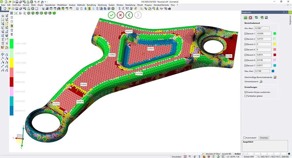The width and height of the screenshot is (292, 158).
Task: Cancel using the red X circle button
Action: (x=120, y=15)
